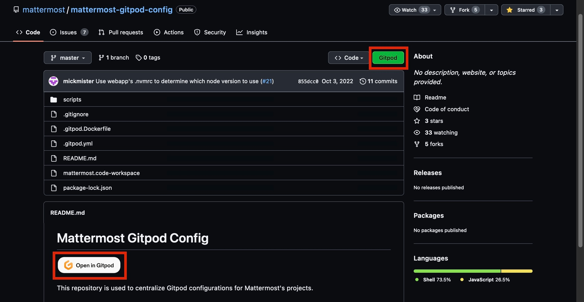Expand the master branch selector

tap(67, 57)
